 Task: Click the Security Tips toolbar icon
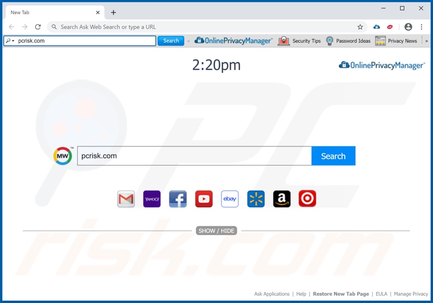(x=283, y=41)
